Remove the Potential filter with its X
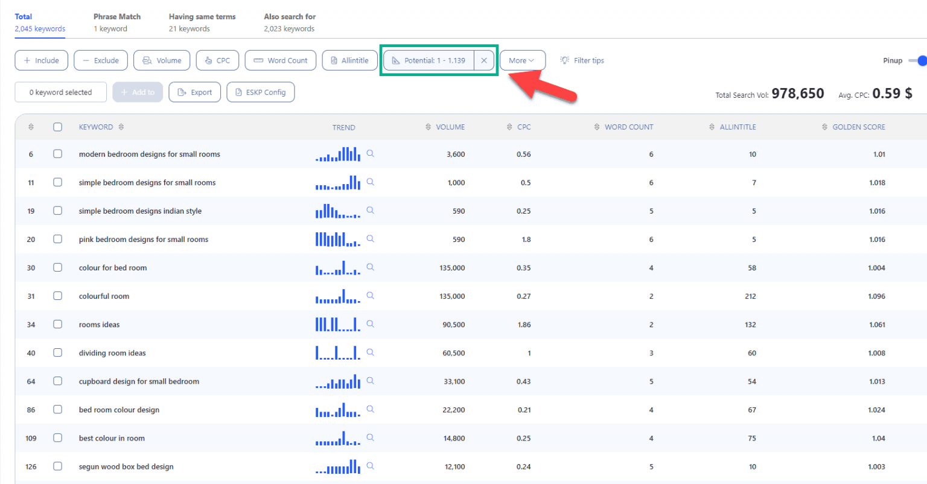927x484 pixels. pos(485,60)
